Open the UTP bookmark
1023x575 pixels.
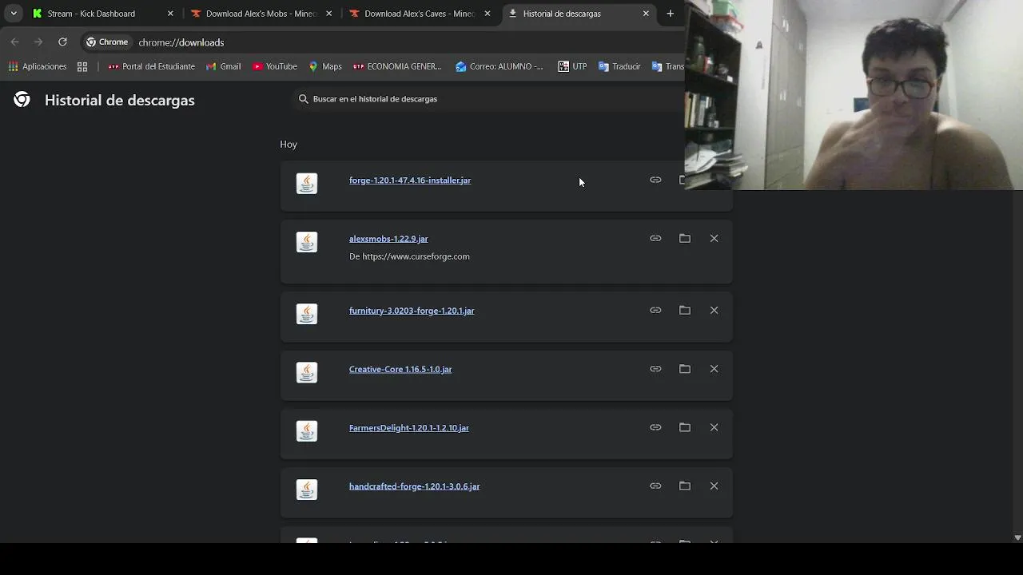[572, 66]
